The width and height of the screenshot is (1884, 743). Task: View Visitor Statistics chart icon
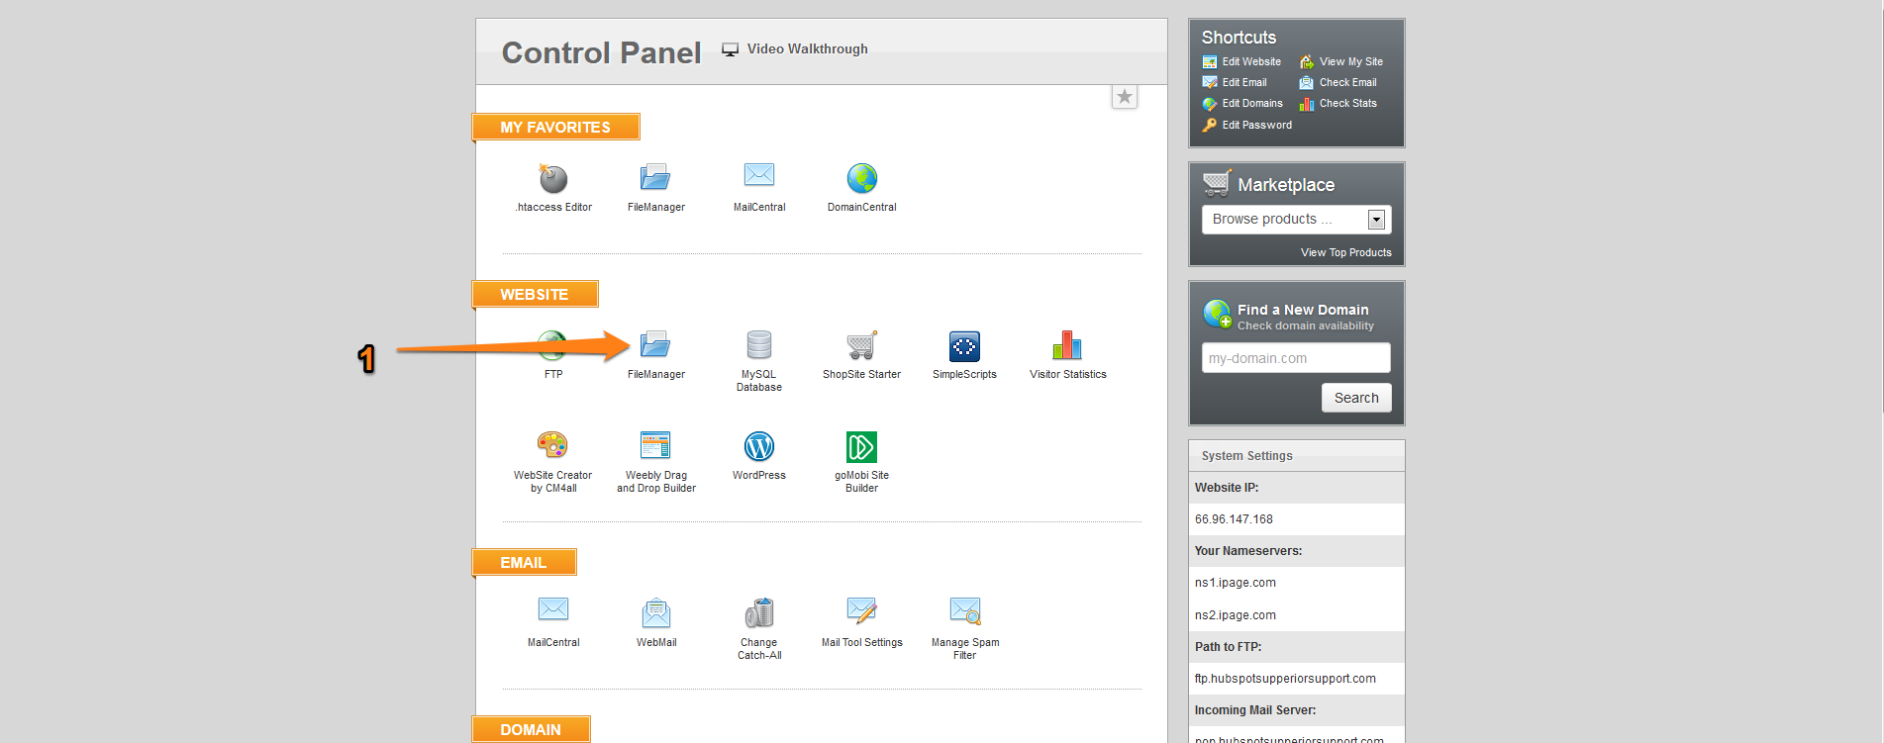[1067, 345]
